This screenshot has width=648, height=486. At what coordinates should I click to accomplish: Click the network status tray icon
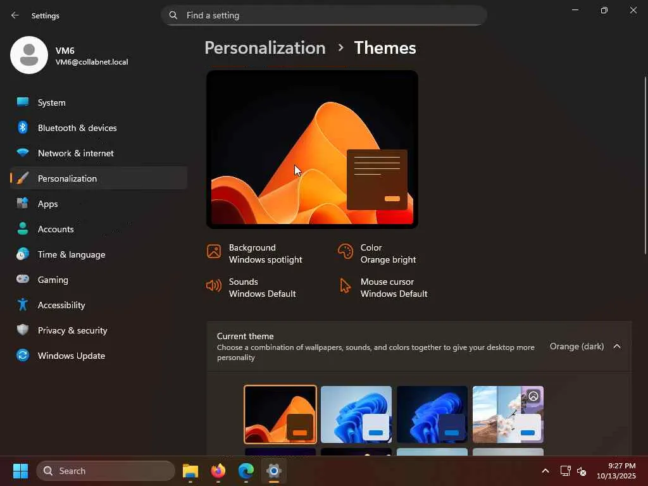click(x=565, y=471)
